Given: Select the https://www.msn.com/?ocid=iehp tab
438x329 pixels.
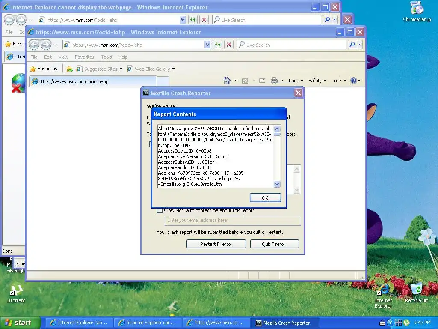Looking at the screenshot, I should 93,81.
